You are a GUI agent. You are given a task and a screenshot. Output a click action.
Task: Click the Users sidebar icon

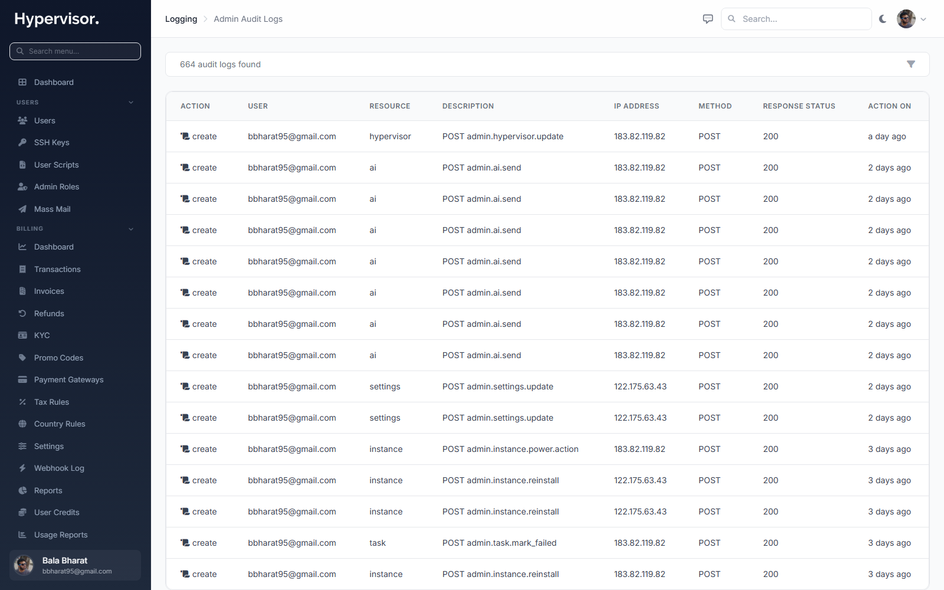point(22,120)
